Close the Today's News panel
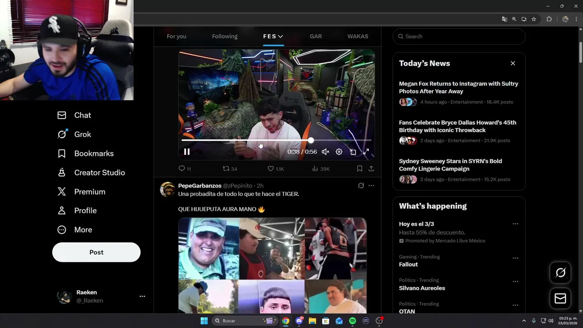Screen dimensions: 583x328 (x=513, y=63)
